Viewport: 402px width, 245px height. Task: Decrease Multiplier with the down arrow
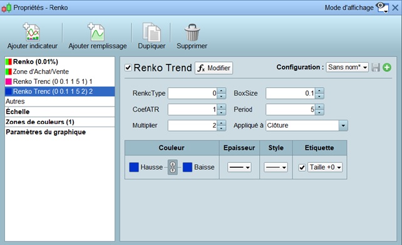pyautogui.click(x=221, y=128)
